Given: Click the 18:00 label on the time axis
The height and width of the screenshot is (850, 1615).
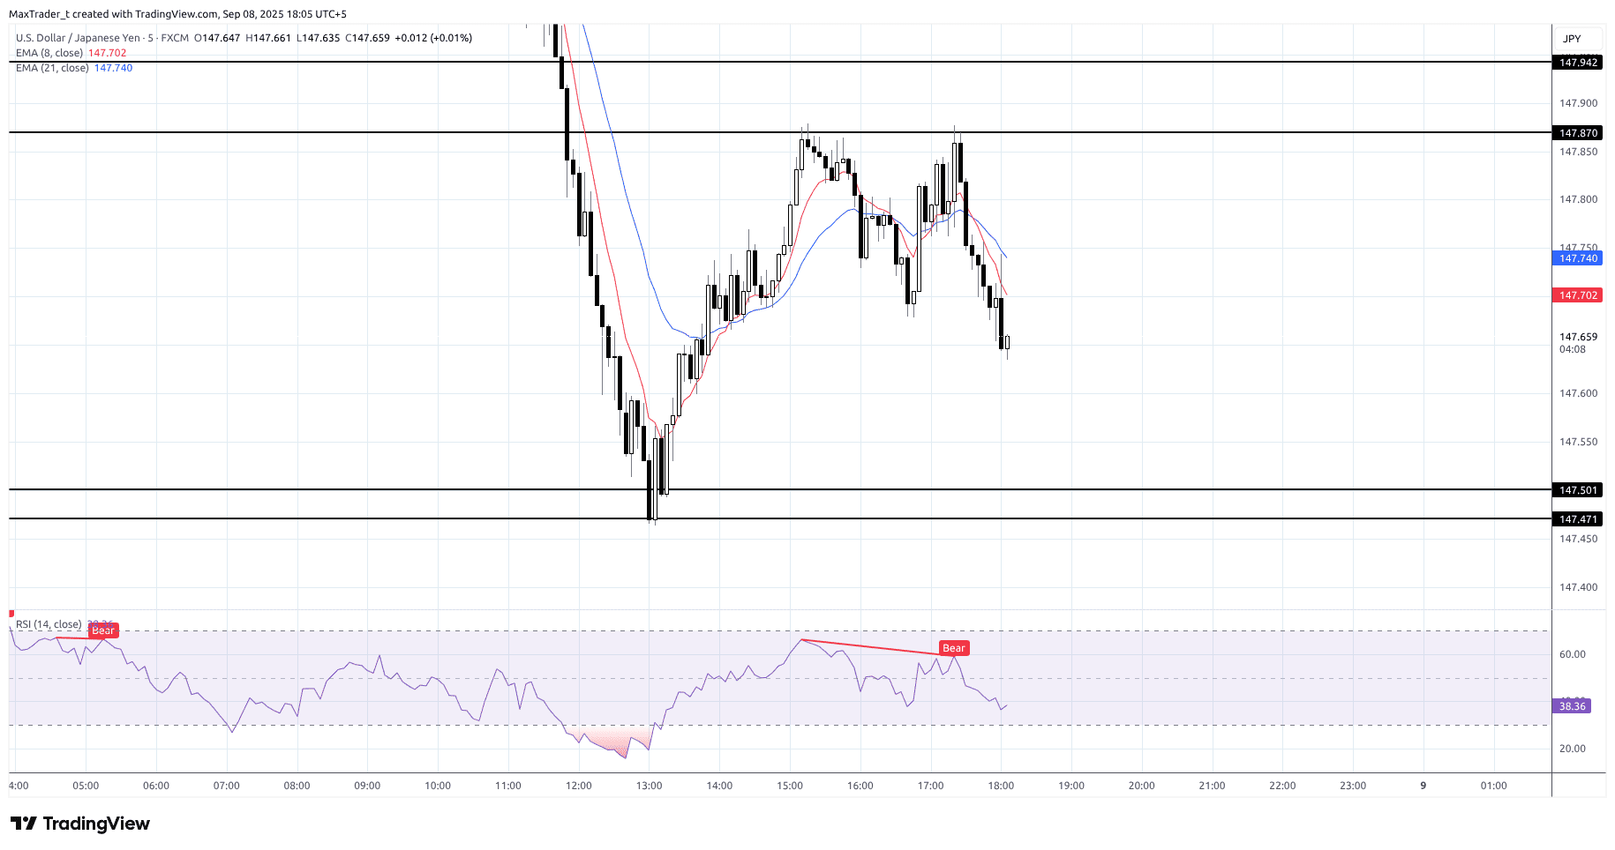Looking at the screenshot, I should pyautogui.click(x=1001, y=786).
